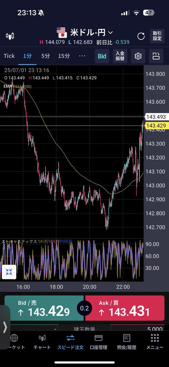Collapse the fullscreen chart with shrink icon
The height and width of the screenshot is (367, 169).
(x=9, y=271)
